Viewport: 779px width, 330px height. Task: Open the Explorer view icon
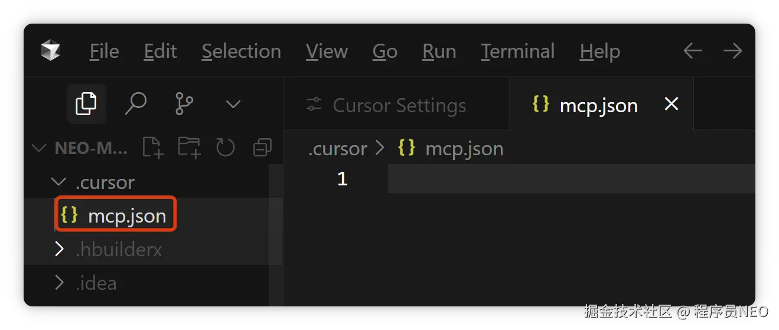pyautogui.click(x=86, y=104)
